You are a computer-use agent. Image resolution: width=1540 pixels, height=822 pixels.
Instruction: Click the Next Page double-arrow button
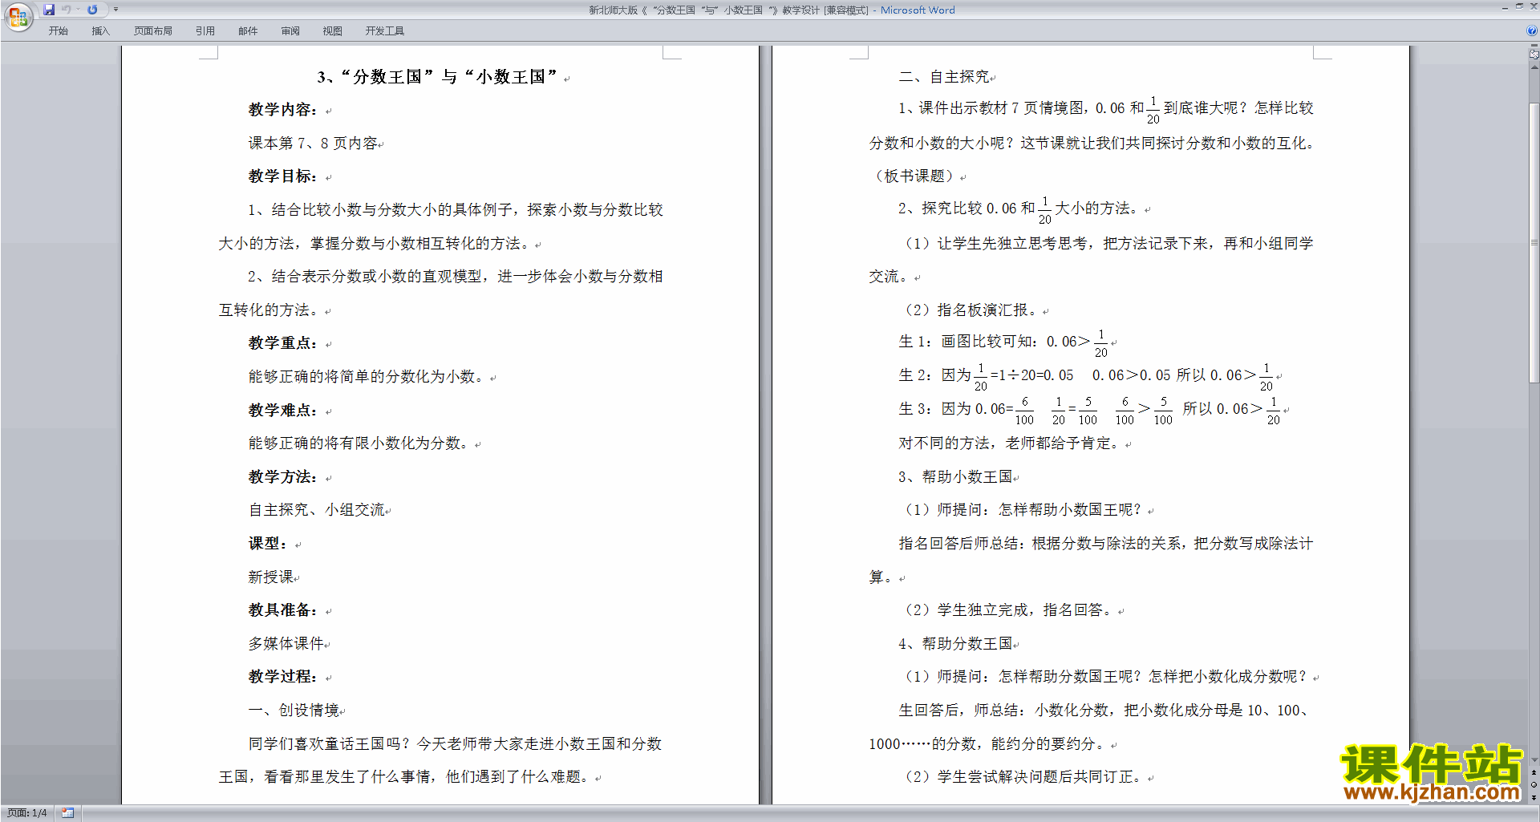(x=1534, y=797)
